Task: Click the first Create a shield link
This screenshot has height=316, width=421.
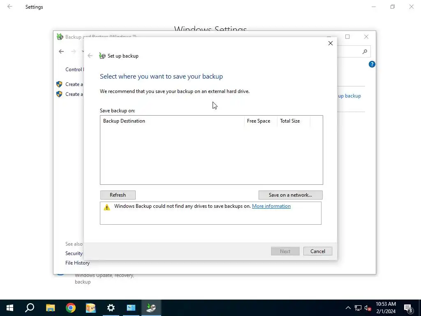Action: pyautogui.click(x=69, y=84)
